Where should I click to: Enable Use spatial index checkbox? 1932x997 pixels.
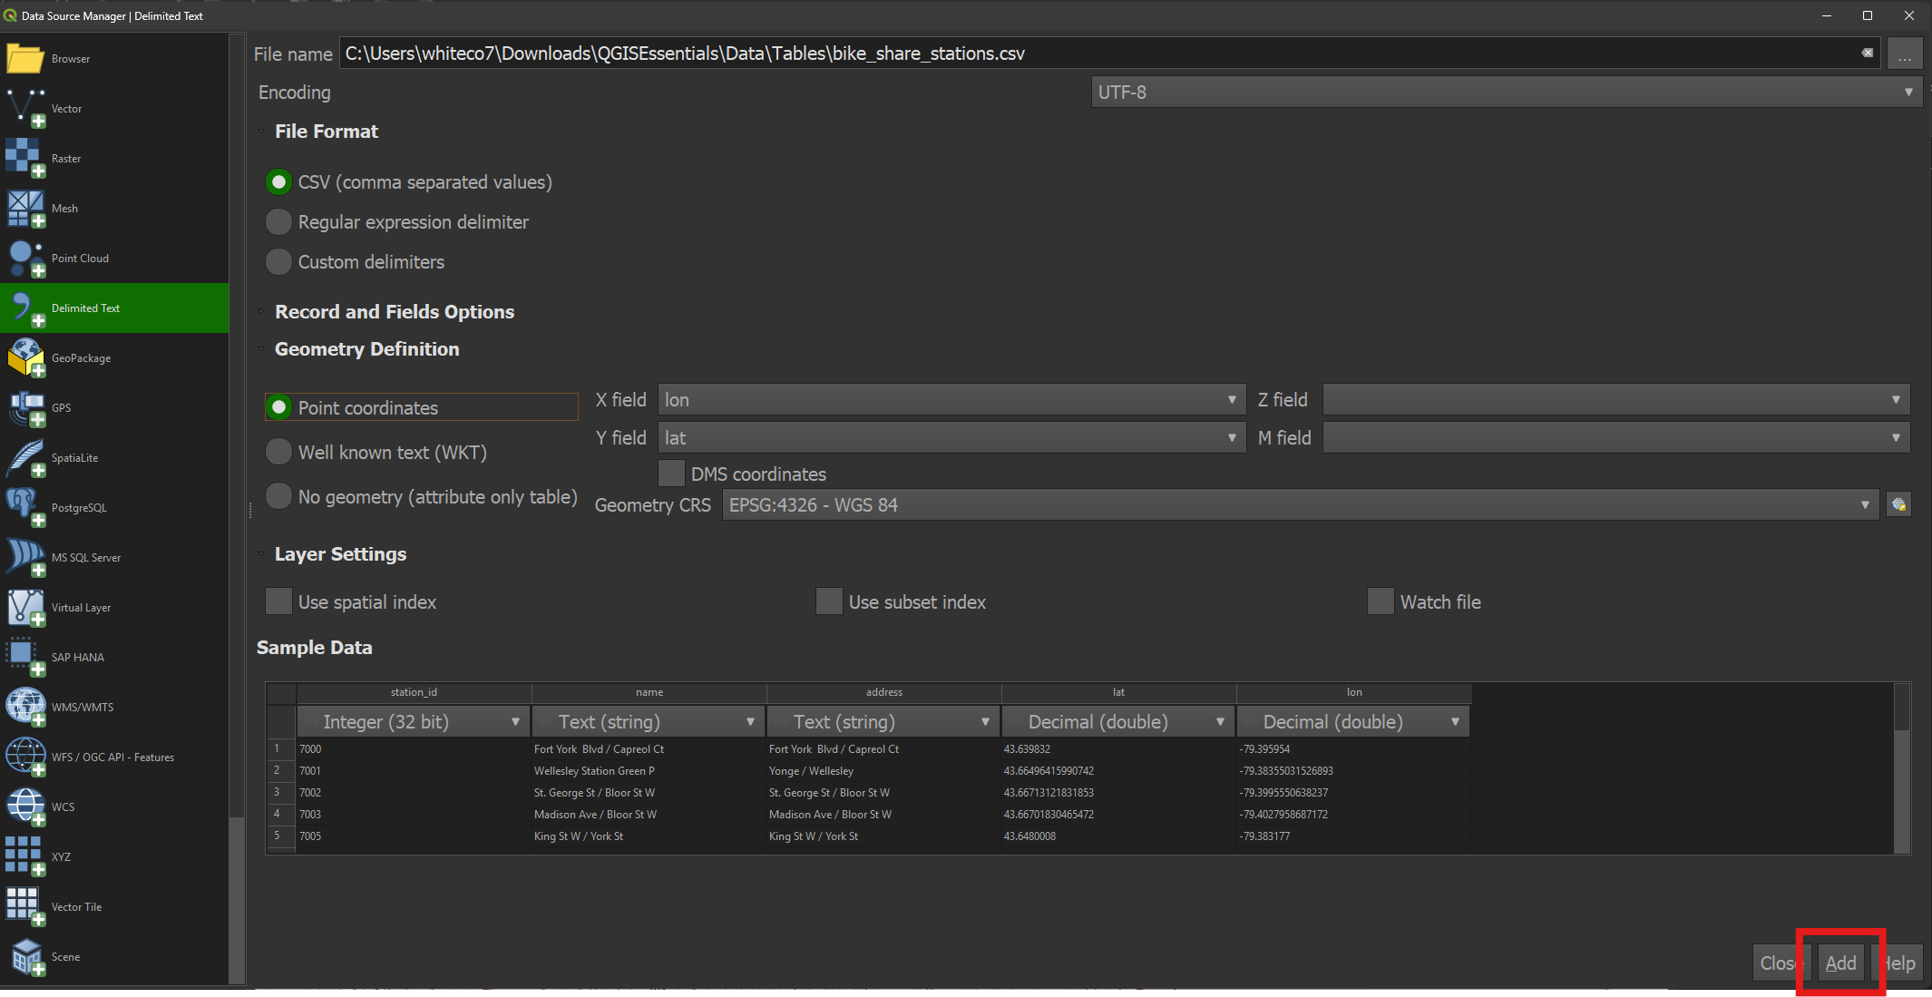pos(278,601)
